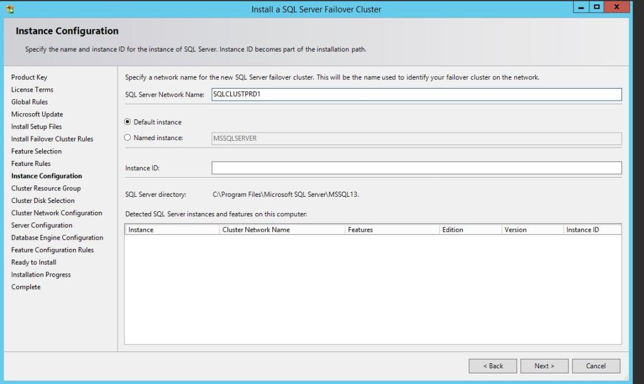
Task: Click the SQL Server Network Name field
Action: (416, 94)
